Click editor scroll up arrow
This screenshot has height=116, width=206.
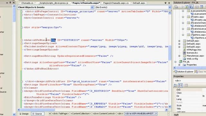(170, 13)
